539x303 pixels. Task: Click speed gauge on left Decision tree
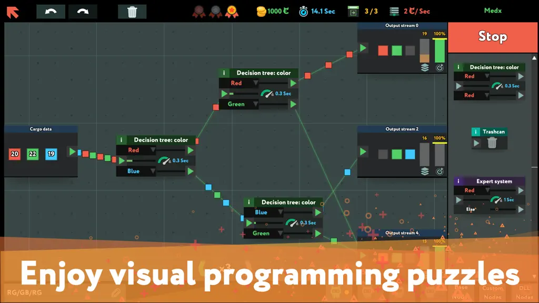[164, 160]
